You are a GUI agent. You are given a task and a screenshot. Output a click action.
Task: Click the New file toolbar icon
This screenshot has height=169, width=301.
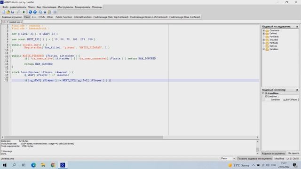[4, 12]
